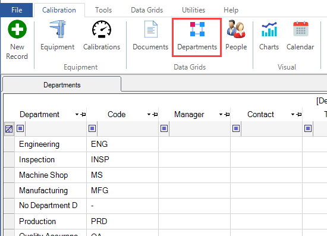Choose filter operator for Department column
The width and height of the screenshot is (327, 236).
click(20, 128)
